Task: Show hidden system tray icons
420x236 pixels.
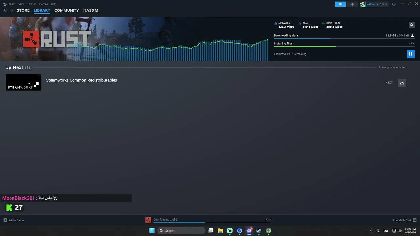Action: pos(371,231)
